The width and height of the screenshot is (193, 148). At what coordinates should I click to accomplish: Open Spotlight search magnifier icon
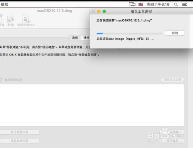[x=176, y=5]
